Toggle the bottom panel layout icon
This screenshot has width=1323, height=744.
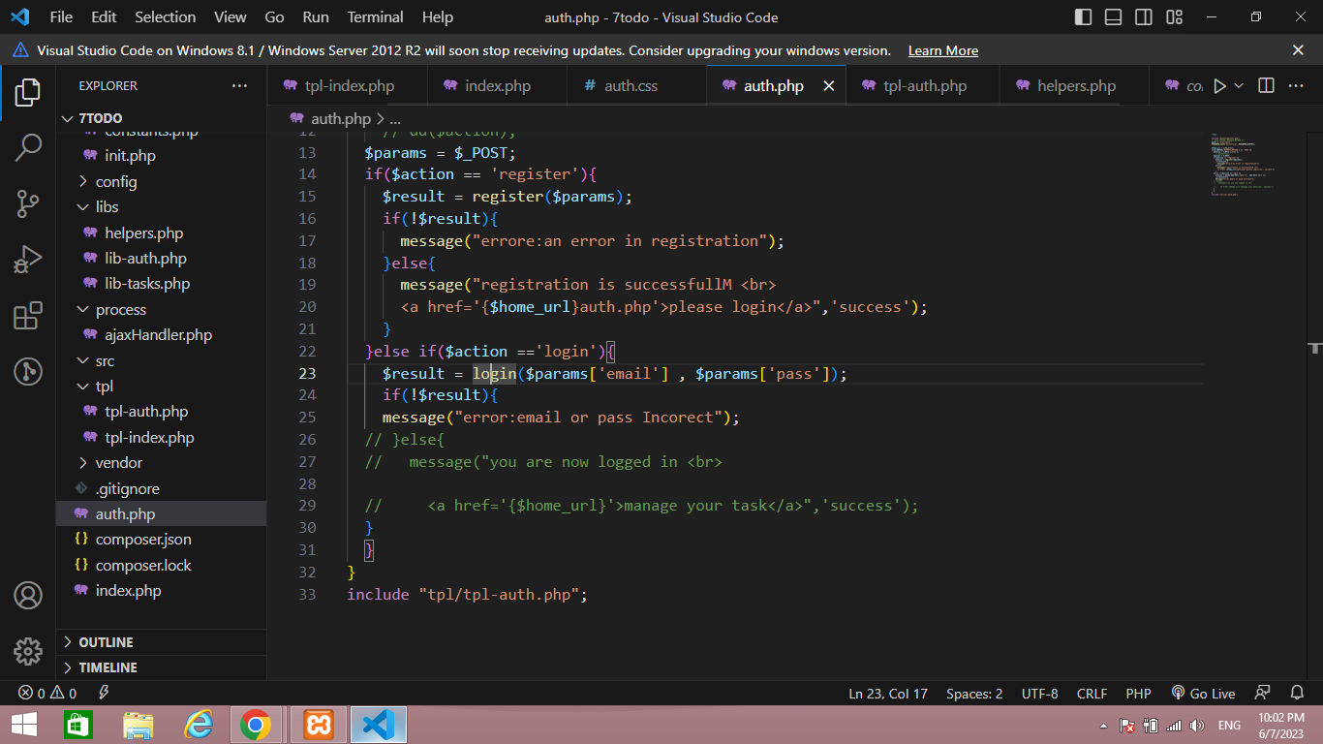coord(1113,17)
